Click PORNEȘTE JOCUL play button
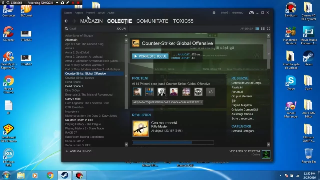Image resolution: width=320 pixels, height=180 pixels. pyautogui.click(x=150, y=56)
